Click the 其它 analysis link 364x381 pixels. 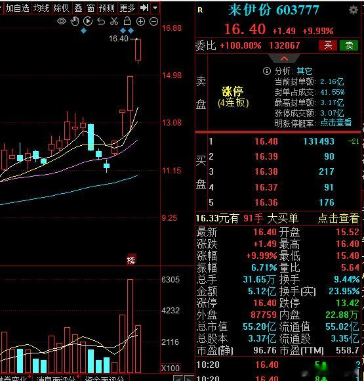[x=304, y=71]
